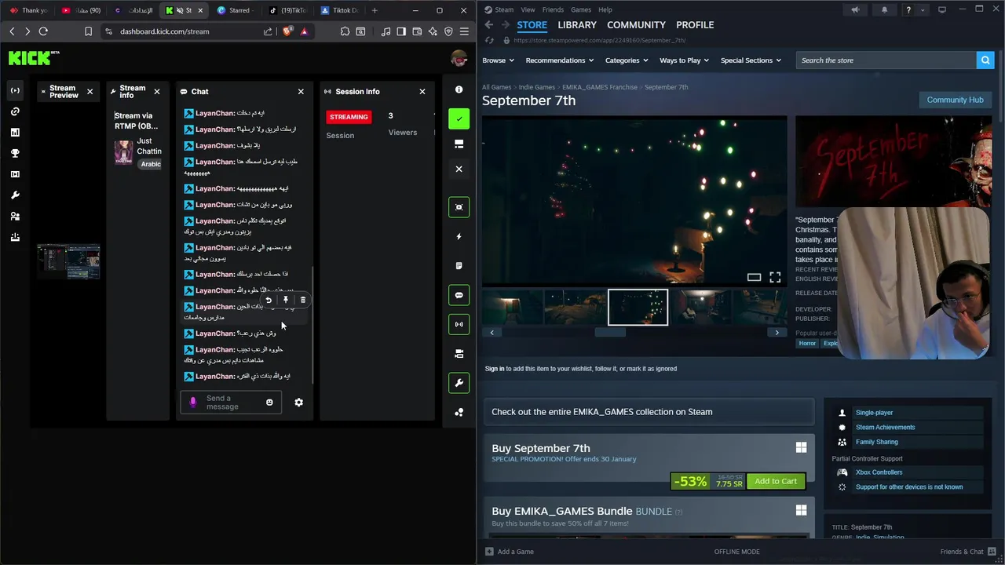
Task: Close the Session Info panel
Action: pyautogui.click(x=422, y=92)
